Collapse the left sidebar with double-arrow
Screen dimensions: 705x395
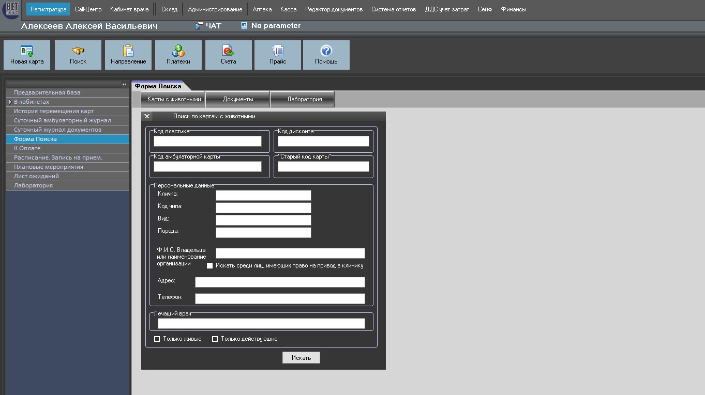click(x=124, y=84)
